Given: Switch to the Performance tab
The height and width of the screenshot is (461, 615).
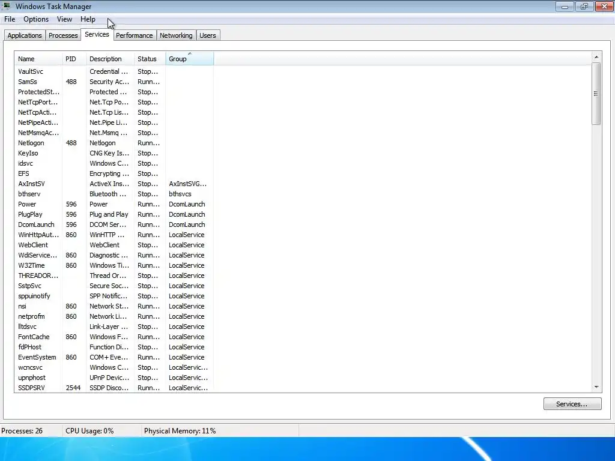Looking at the screenshot, I should (134, 35).
